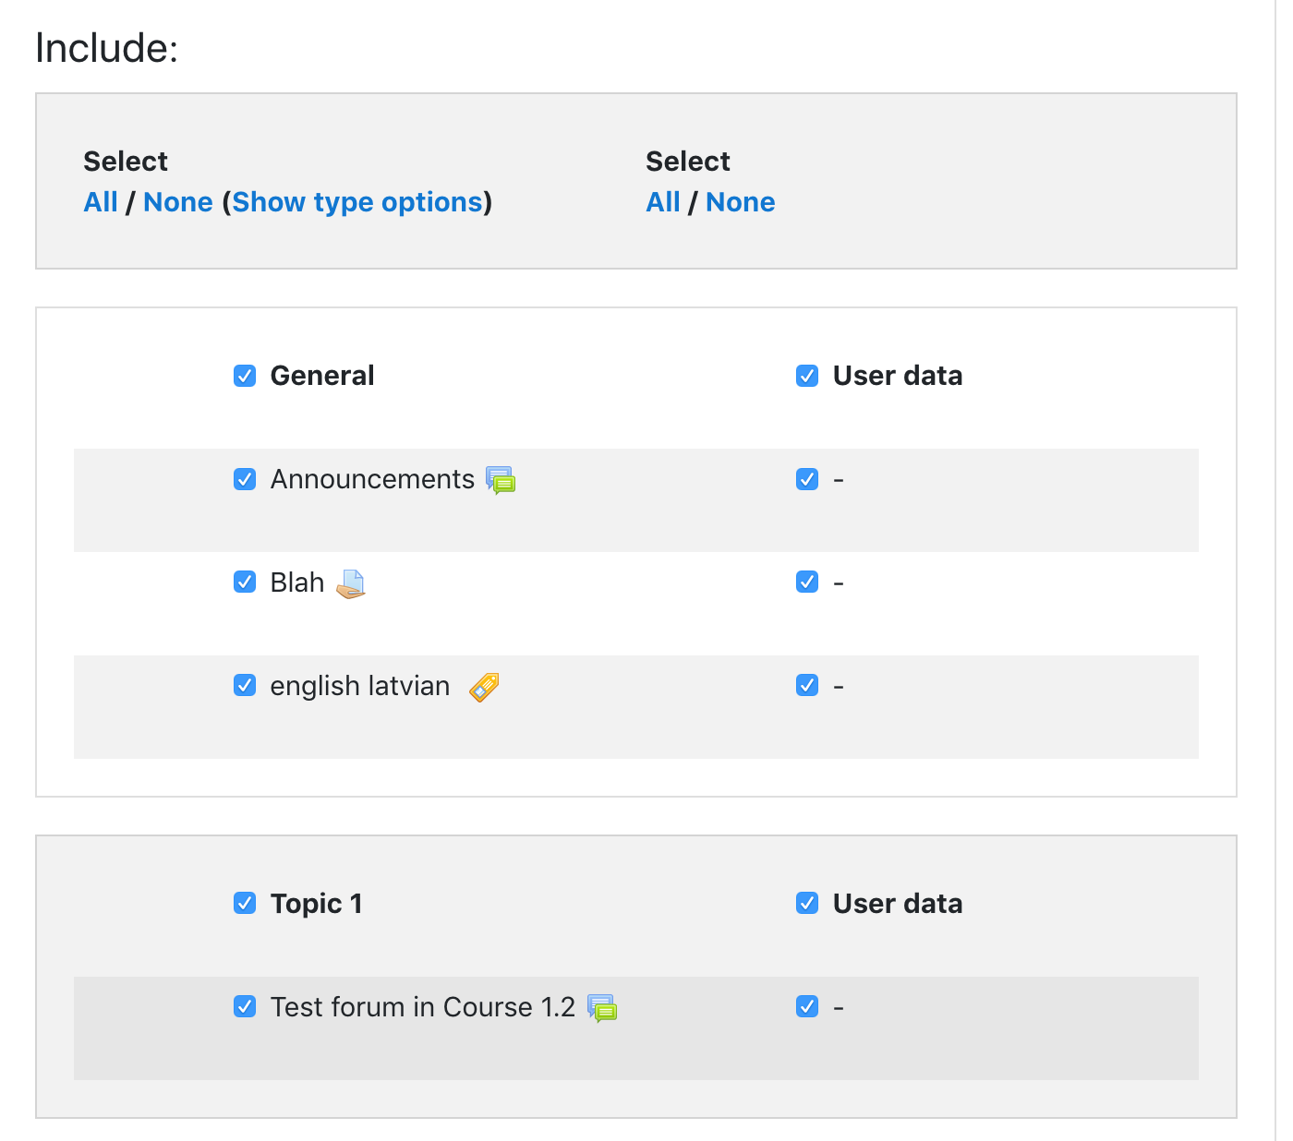Select All in the user data Select column

(x=663, y=202)
